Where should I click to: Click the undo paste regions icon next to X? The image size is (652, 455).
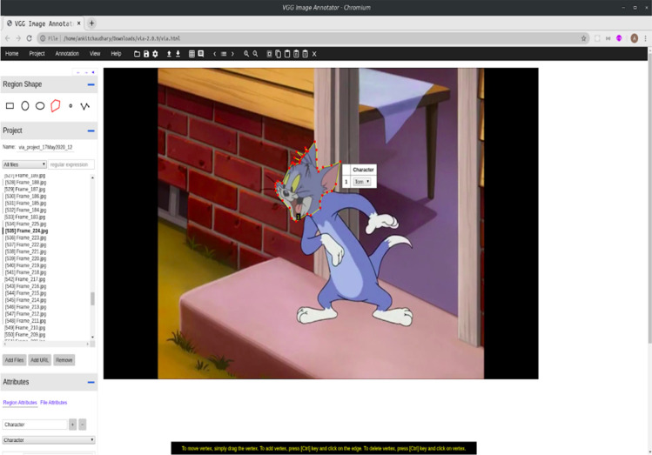pos(306,54)
